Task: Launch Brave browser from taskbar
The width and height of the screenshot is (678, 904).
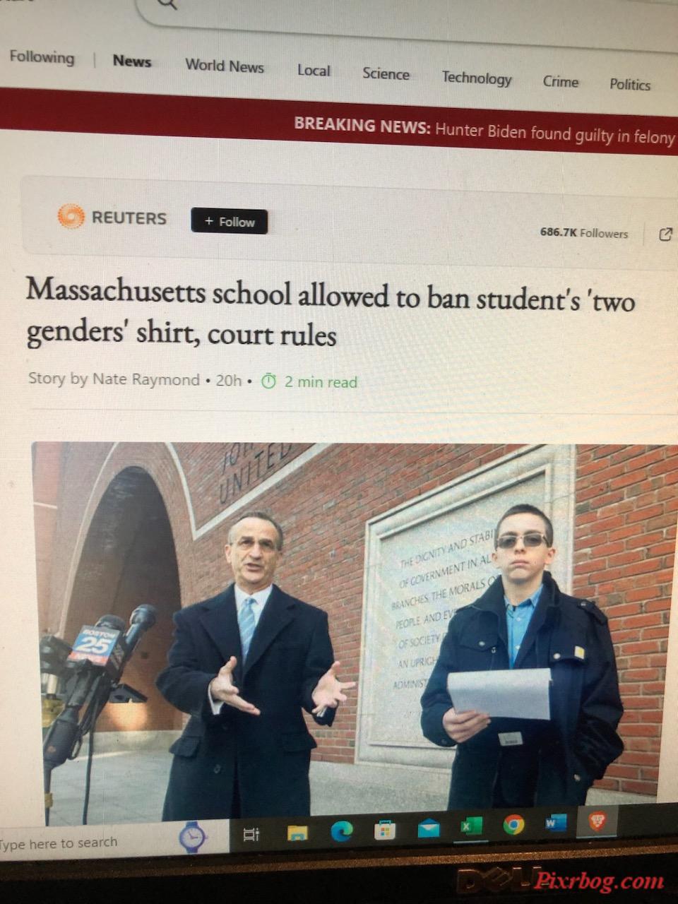Action: click(x=597, y=821)
